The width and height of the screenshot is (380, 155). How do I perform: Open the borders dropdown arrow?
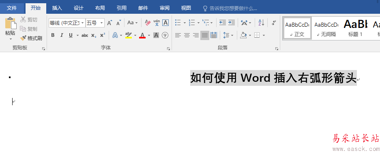[264, 36]
